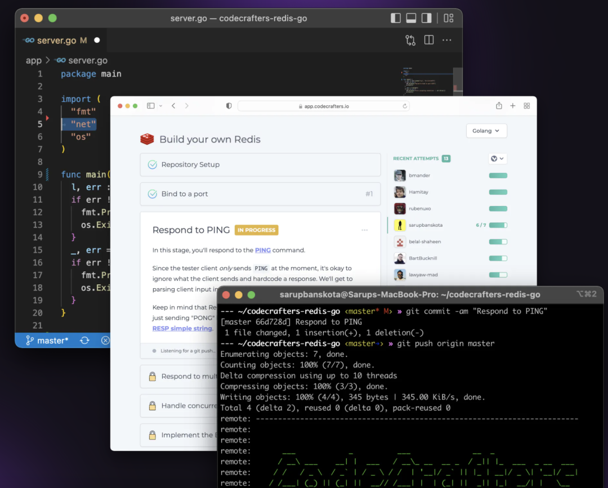Open Safari sidebar dropdown chevron

[160, 106]
